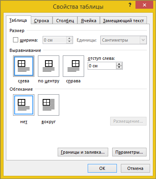
Task: Increase left indent with up arrow
Action: point(119,64)
